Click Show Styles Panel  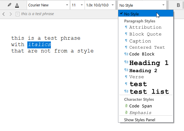[140, 120]
